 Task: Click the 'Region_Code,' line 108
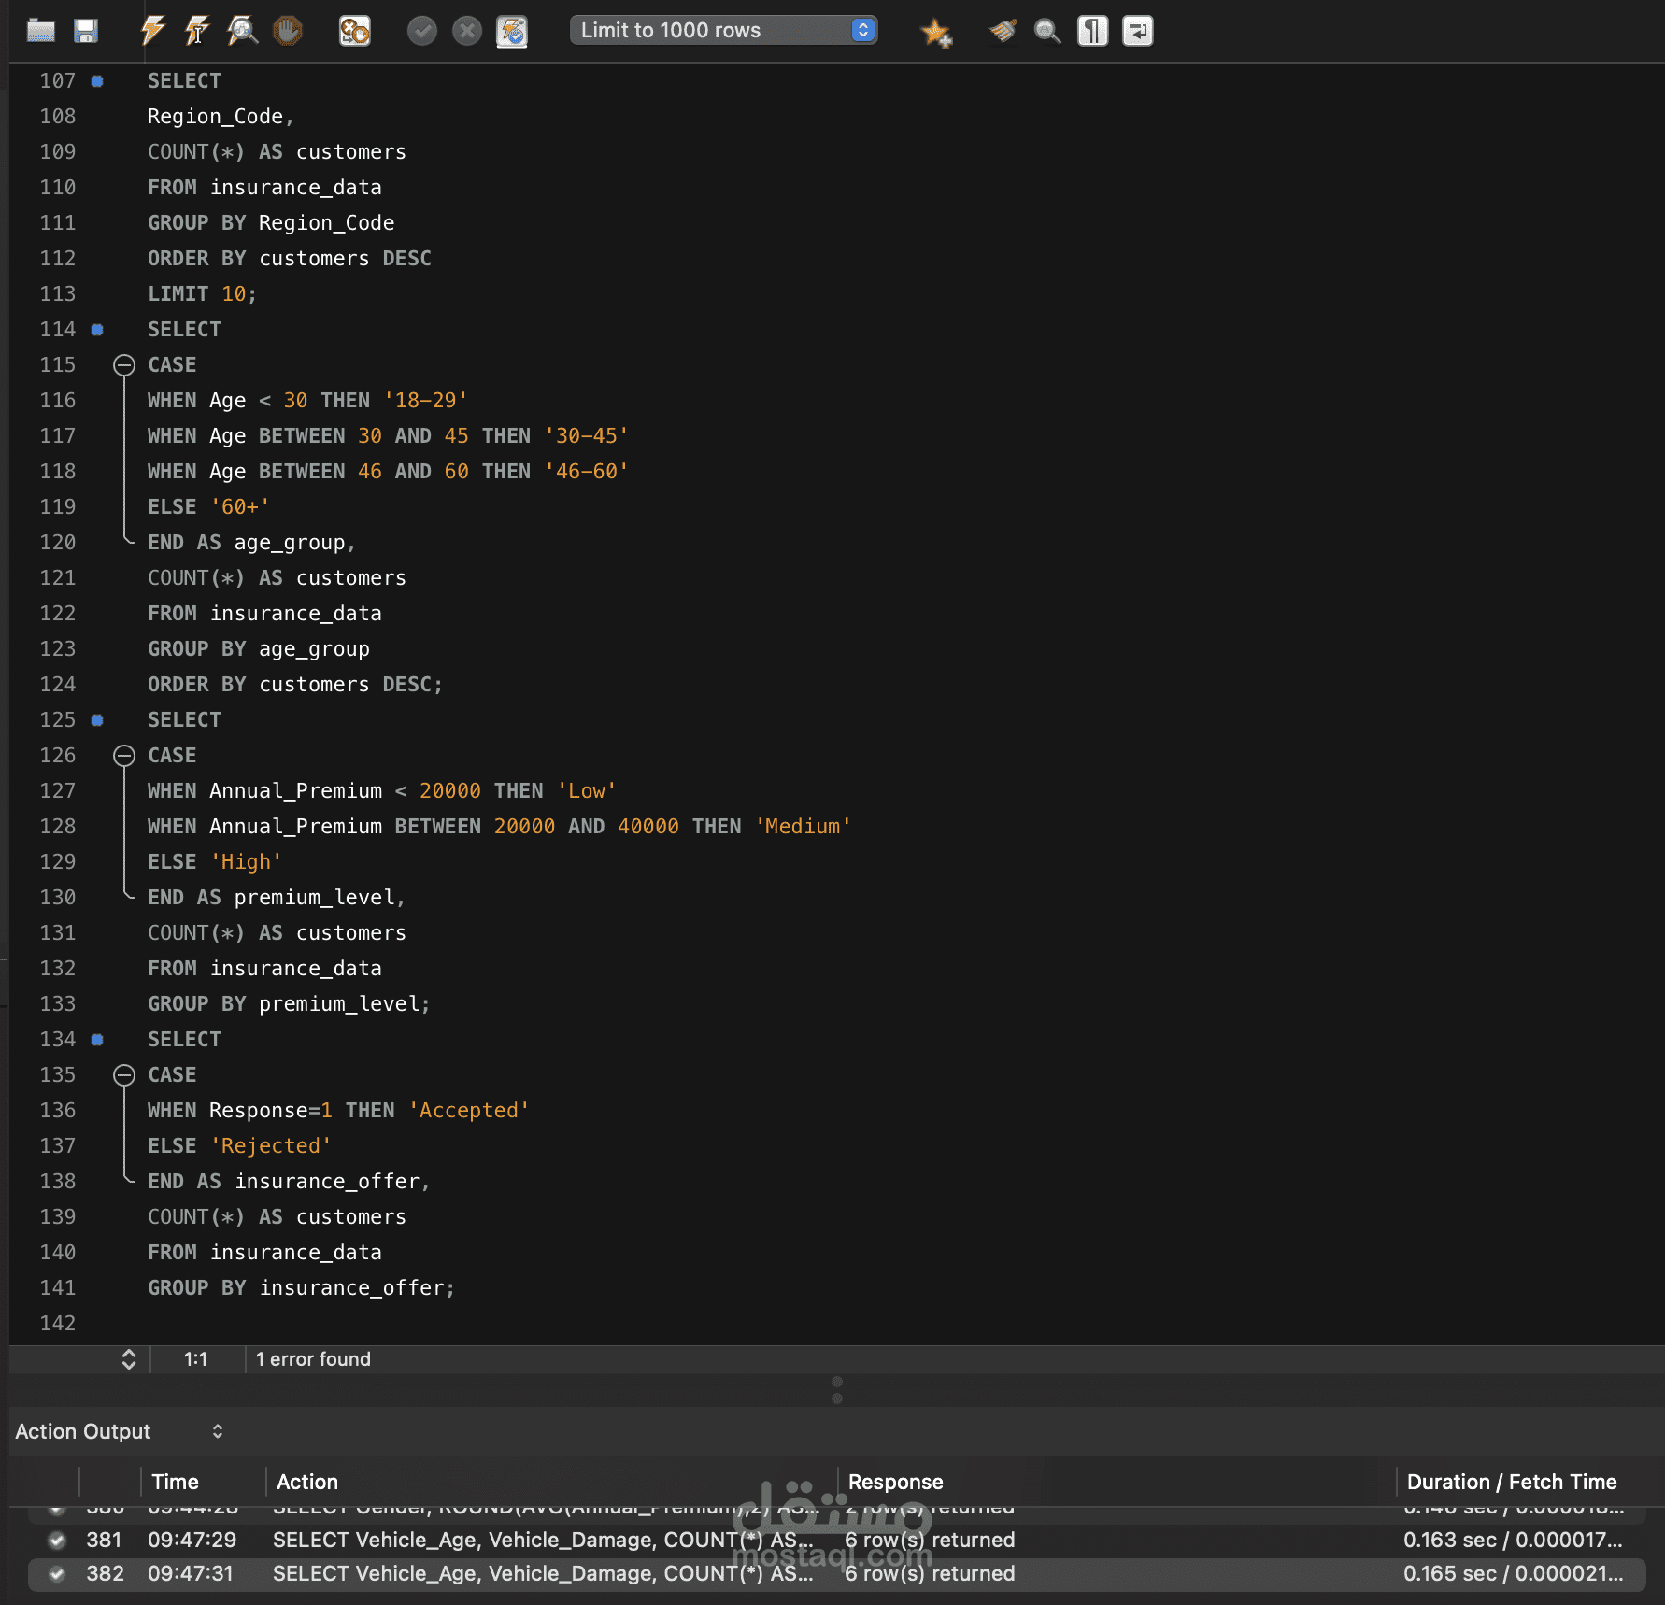pyautogui.click(x=221, y=117)
